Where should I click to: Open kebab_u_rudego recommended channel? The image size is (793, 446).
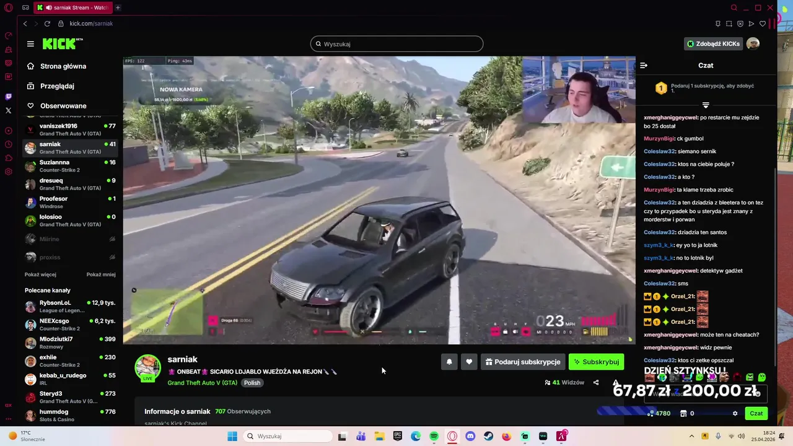pyautogui.click(x=70, y=379)
